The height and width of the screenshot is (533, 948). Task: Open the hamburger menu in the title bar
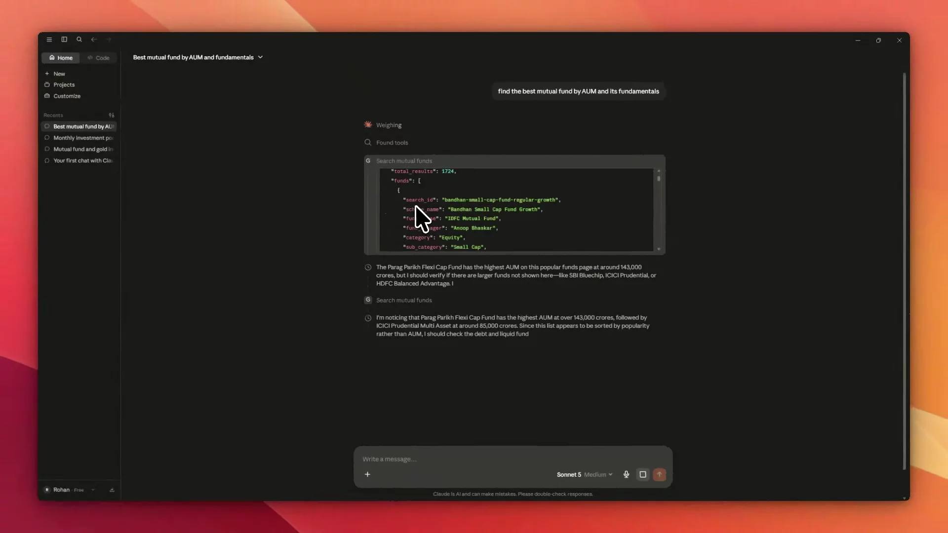click(x=49, y=39)
